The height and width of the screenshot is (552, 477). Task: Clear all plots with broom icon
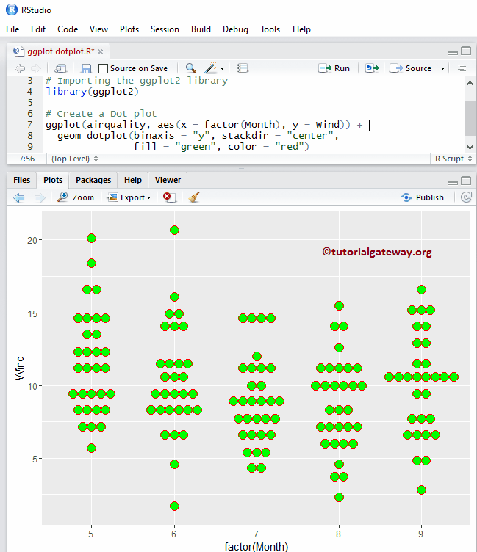click(x=194, y=197)
